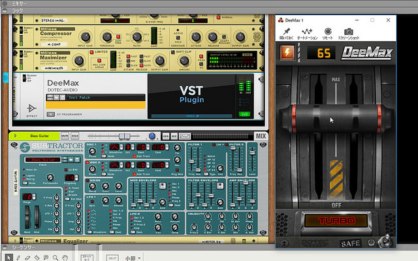Click the Compressor Attack knob
418x261 pixels.
pyautogui.click(x=196, y=37)
